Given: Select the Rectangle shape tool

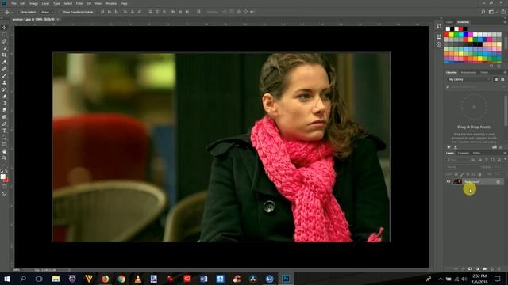Looking at the screenshot, I should pos(4,144).
